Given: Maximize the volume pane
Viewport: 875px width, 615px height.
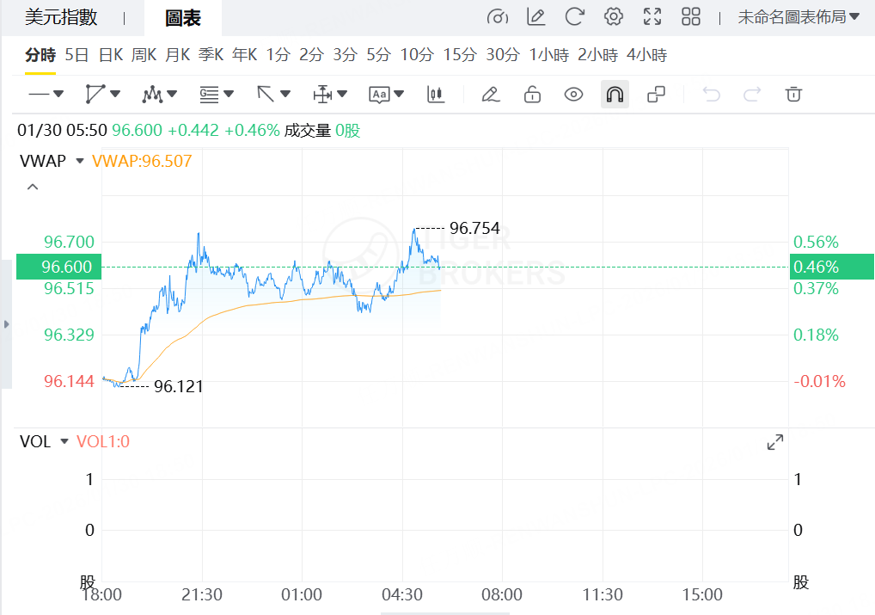Looking at the screenshot, I should click(x=775, y=442).
